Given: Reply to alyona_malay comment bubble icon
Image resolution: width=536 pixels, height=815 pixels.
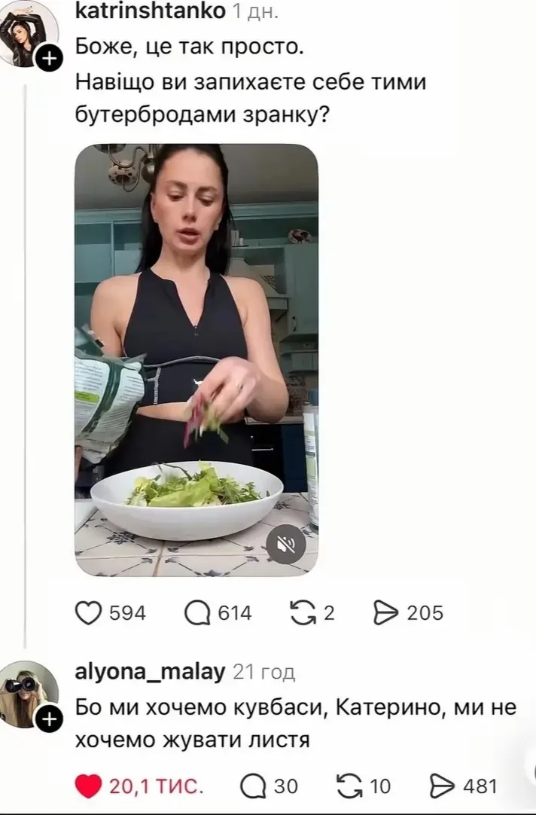Looking at the screenshot, I should pyautogui.click(x=253, y=786).
